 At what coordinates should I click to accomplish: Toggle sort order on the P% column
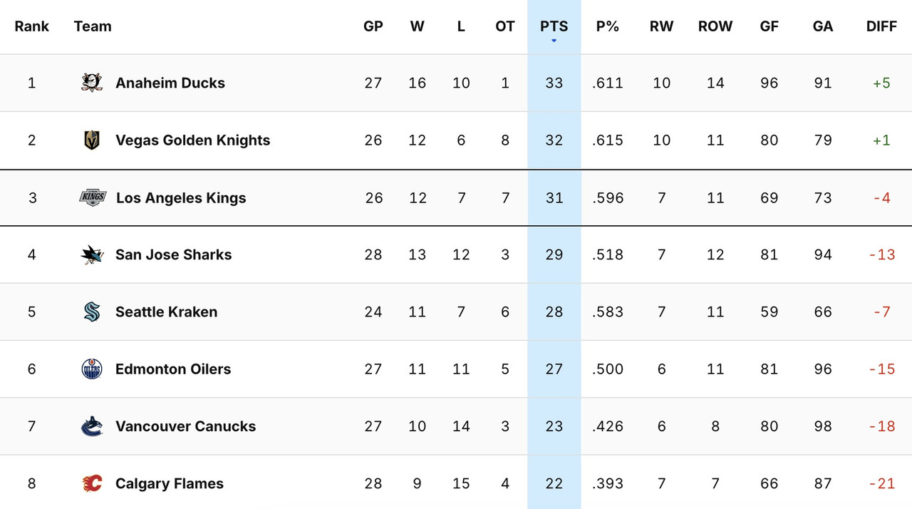[608, 26]
